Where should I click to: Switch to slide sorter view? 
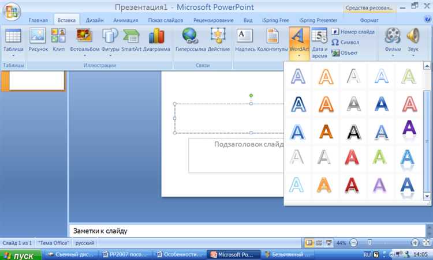pos(319,243)
